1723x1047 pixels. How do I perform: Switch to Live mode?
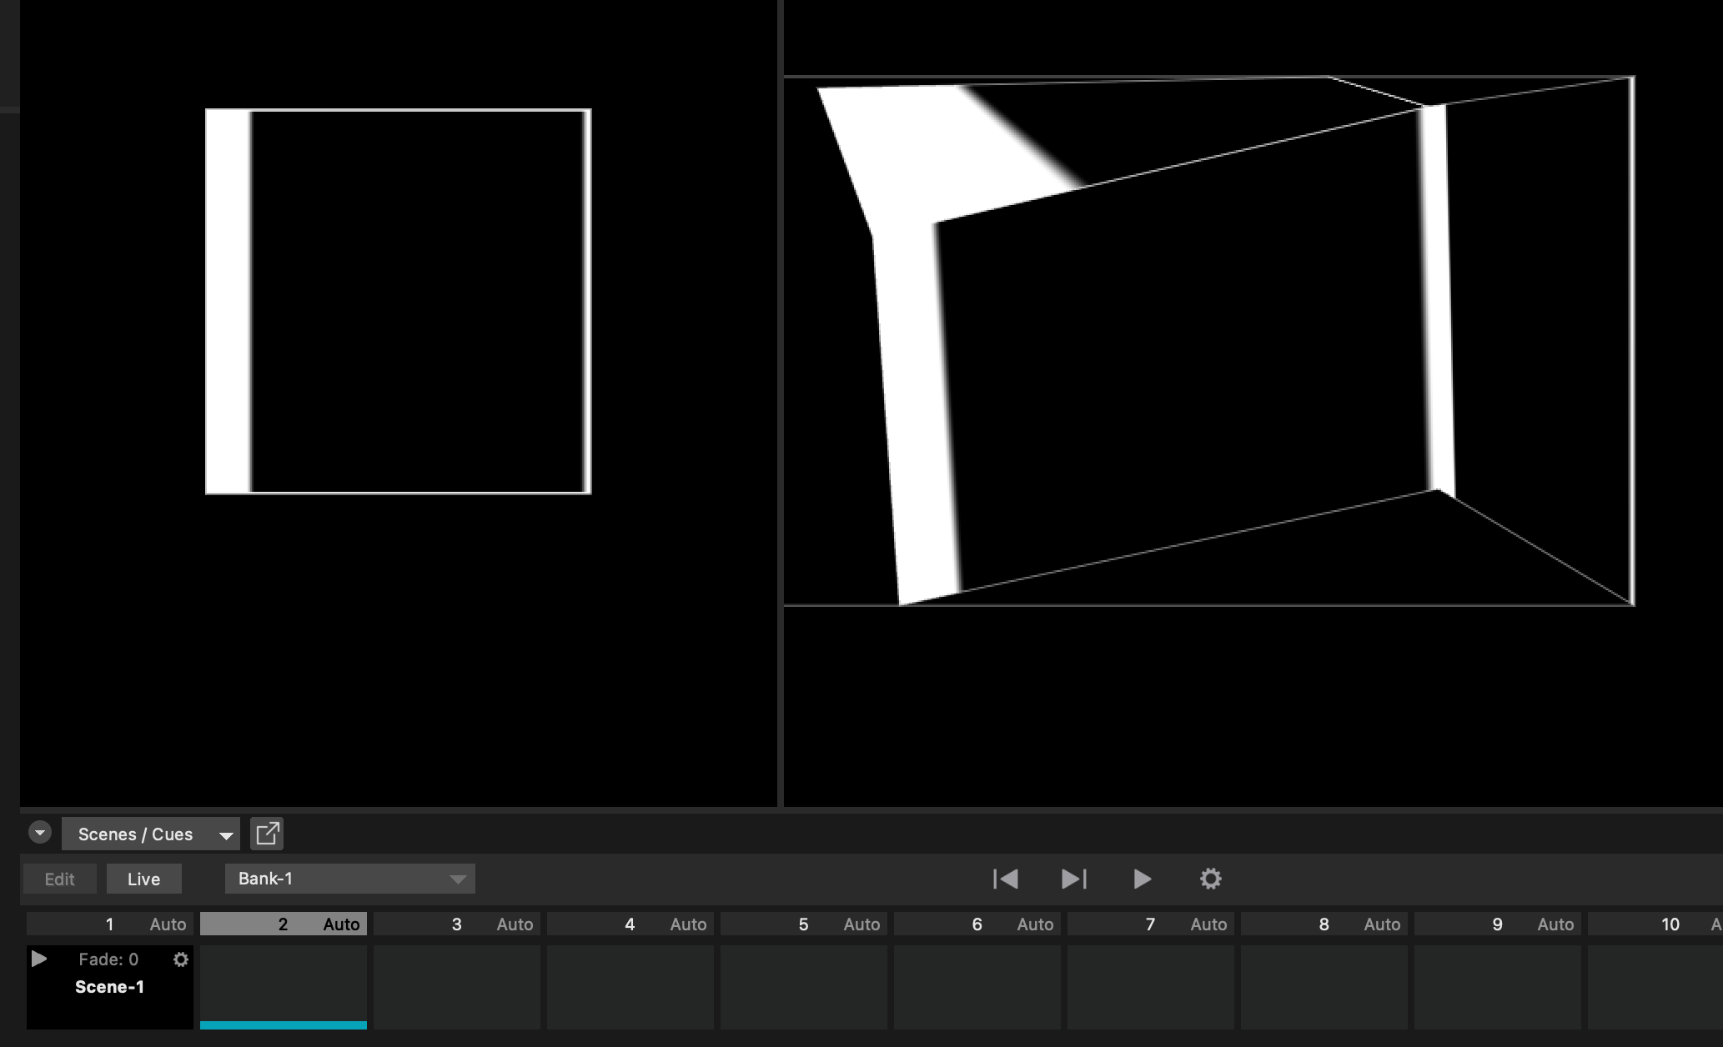point(143,879)
